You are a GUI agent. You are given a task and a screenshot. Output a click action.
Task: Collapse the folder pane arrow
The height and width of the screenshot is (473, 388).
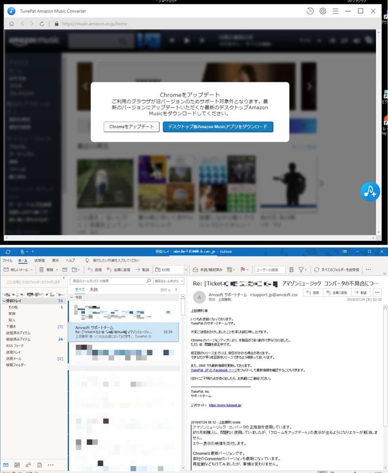pyautogui.click(x=64, y=278)
